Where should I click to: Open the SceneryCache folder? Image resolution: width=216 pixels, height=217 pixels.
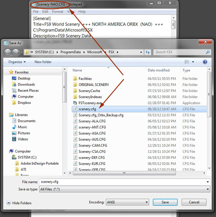[x=89, y=91]
